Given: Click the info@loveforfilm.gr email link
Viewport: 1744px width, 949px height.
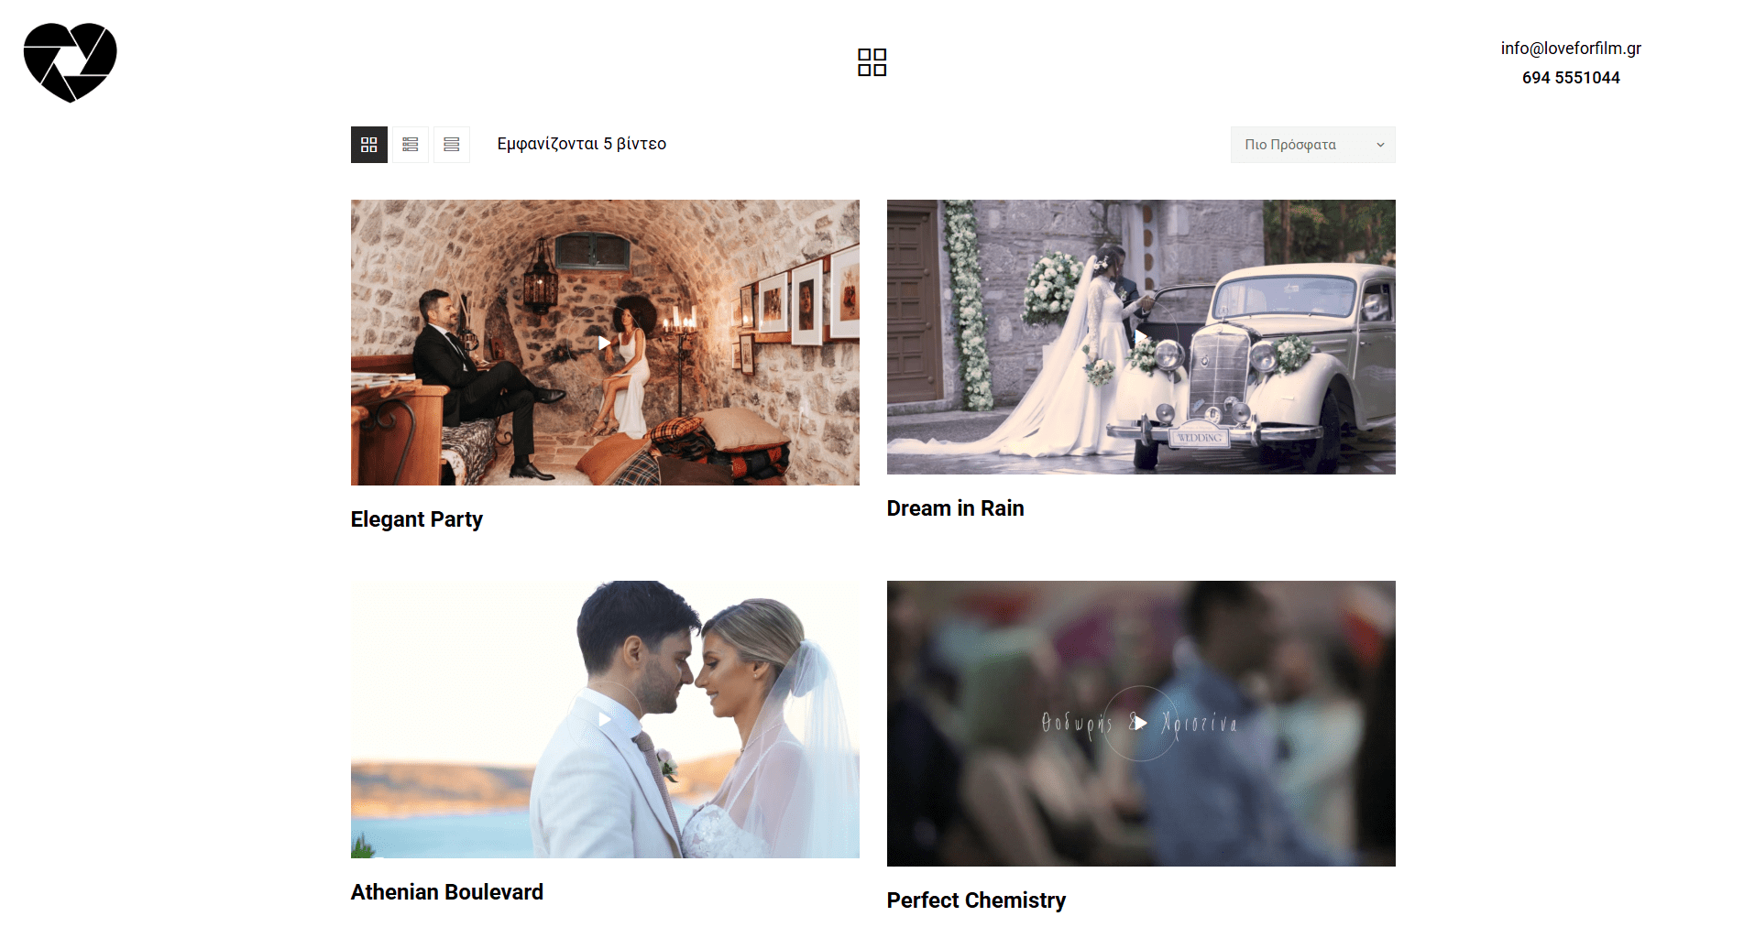Looking at the screenshot, I should [x=1570, y=49].
